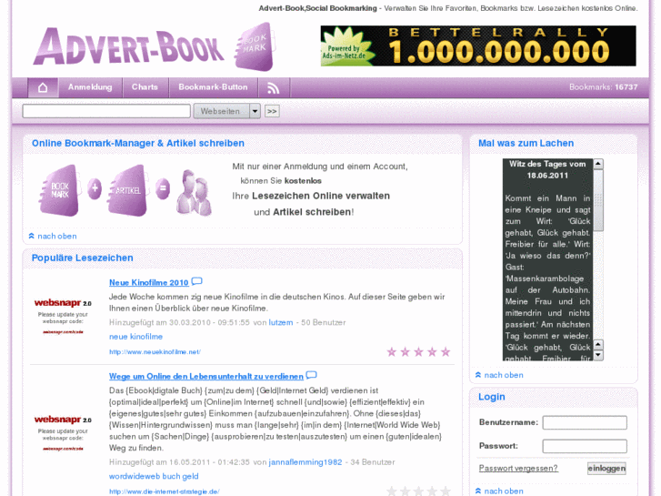Rate Neue Kinofilme with third star

[418, 351]
